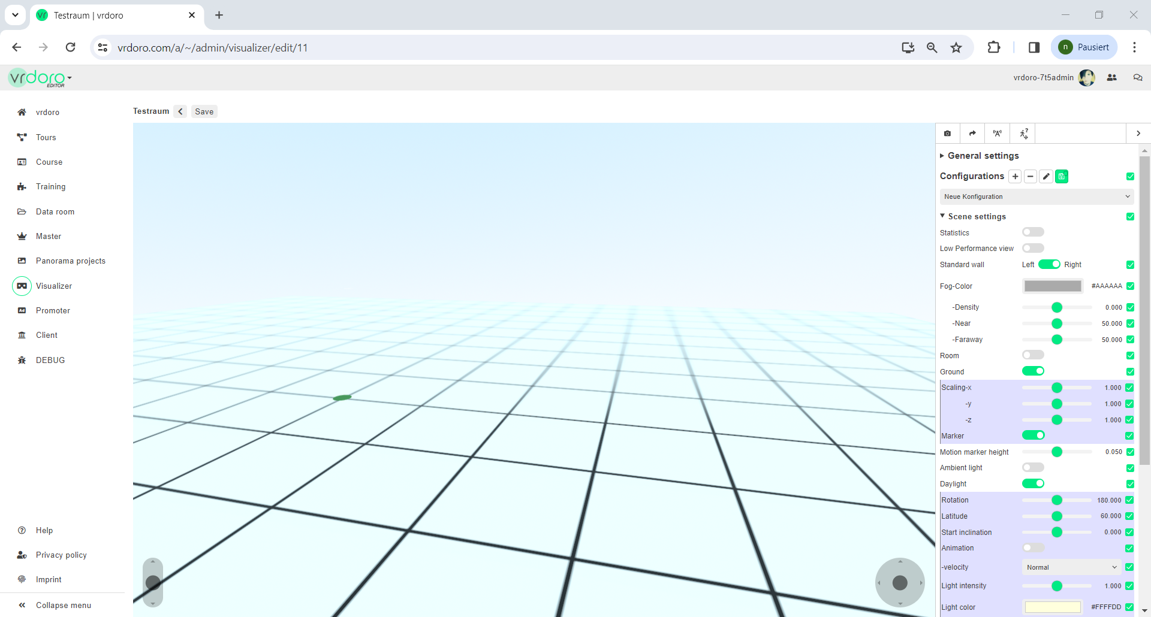Open the velocity Normal dropdown
Screen dimensions: 1151x617
[1071, 567]
